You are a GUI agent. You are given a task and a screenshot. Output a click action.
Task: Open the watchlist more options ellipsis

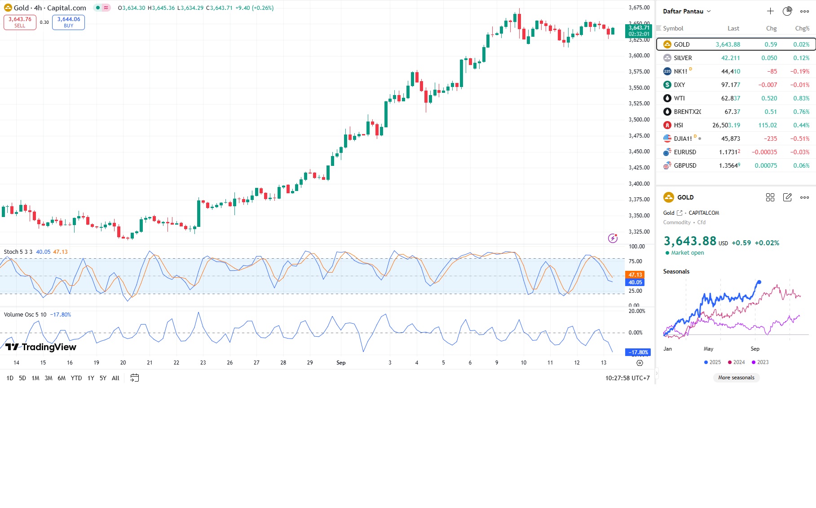coord(804,11)
